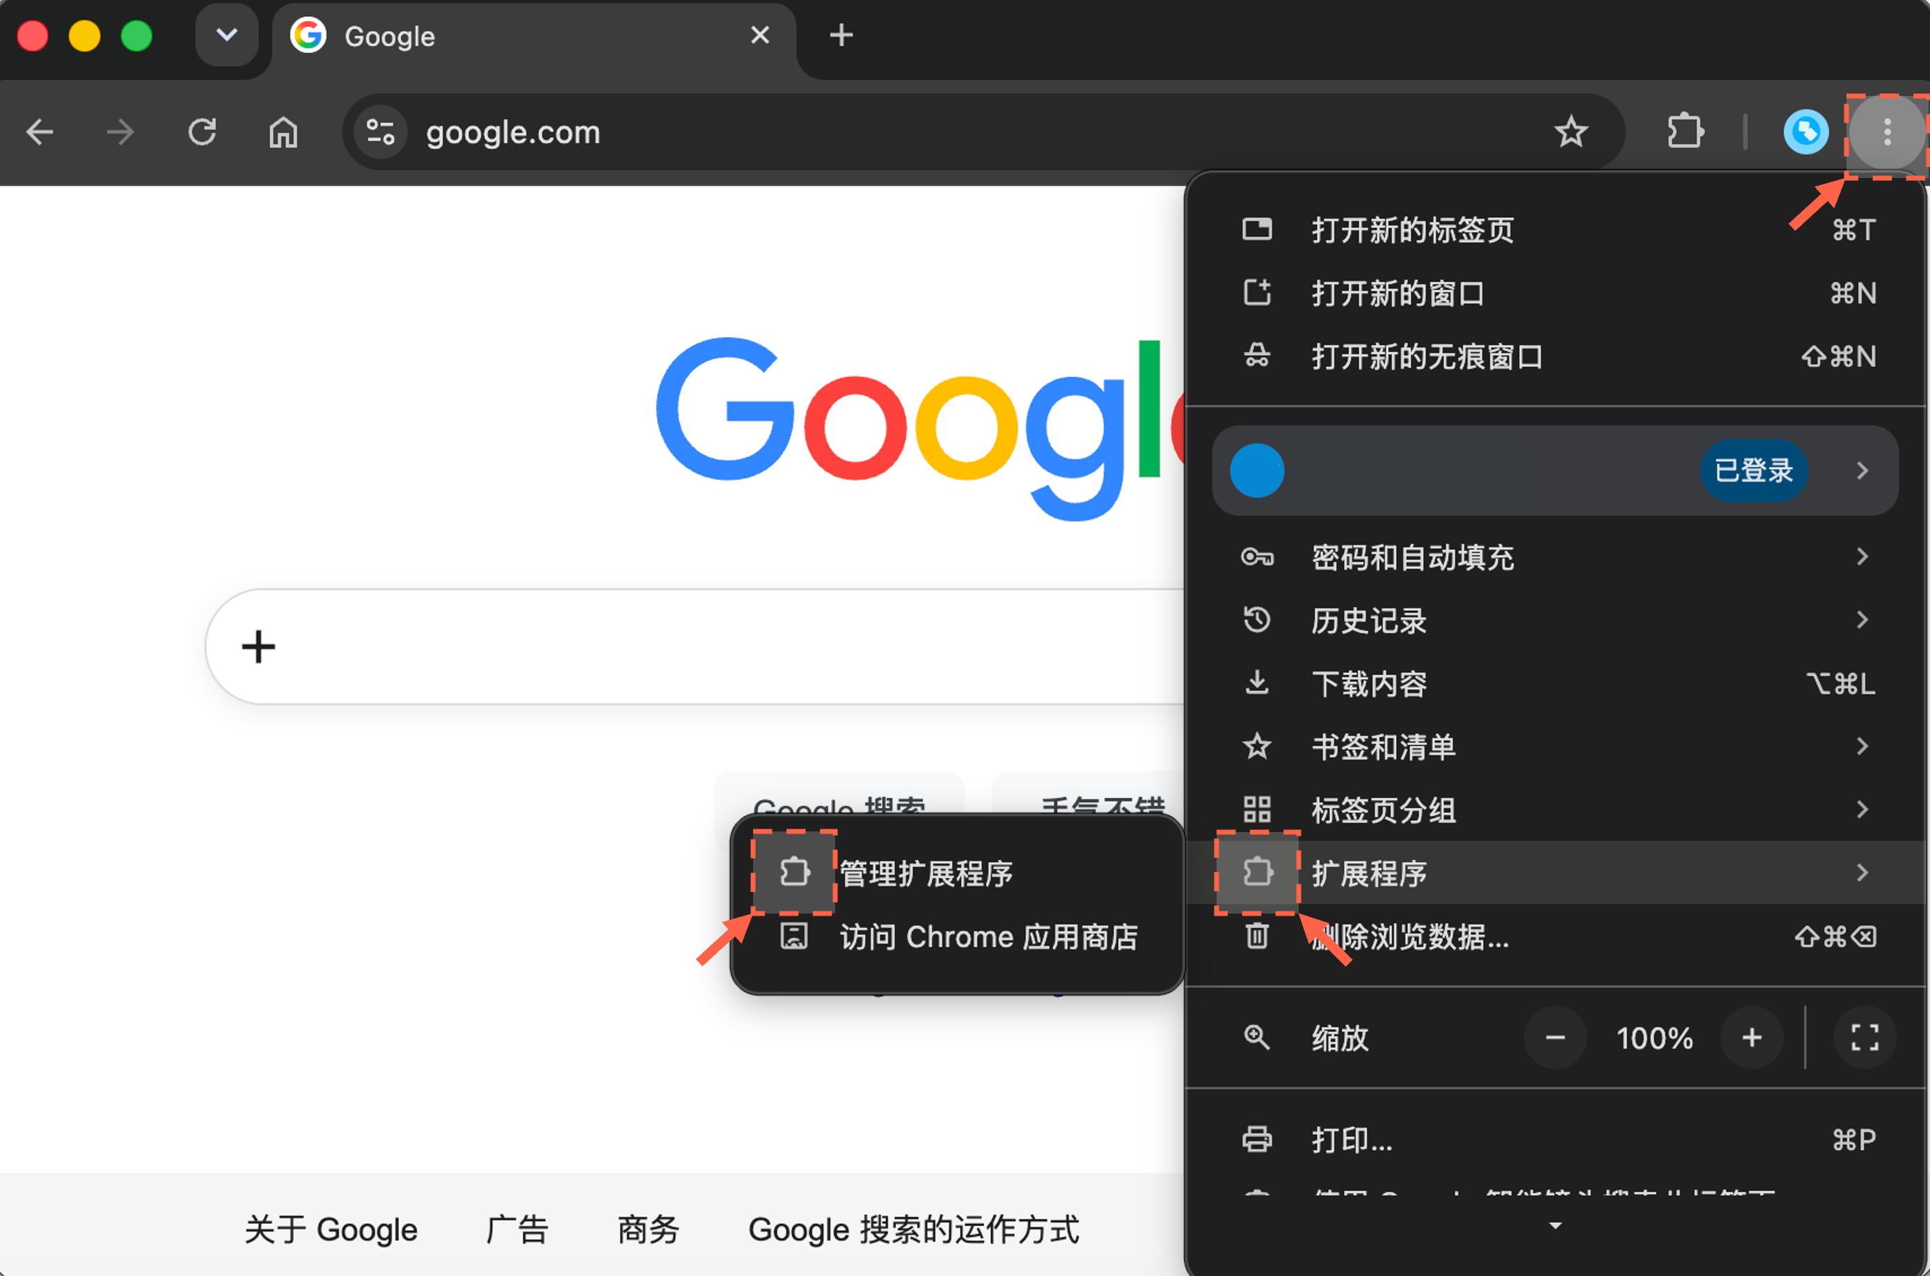The image size is (1930, 1276).
Task: Click the new window icon in menu
Action: click(1257, 292)
